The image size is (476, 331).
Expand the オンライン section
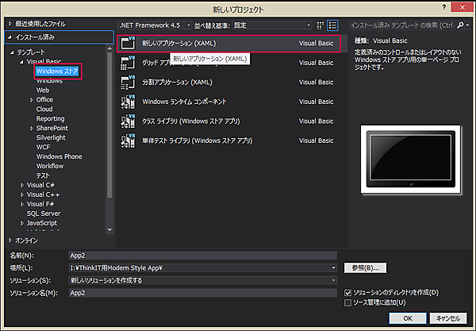click(10, 240)
